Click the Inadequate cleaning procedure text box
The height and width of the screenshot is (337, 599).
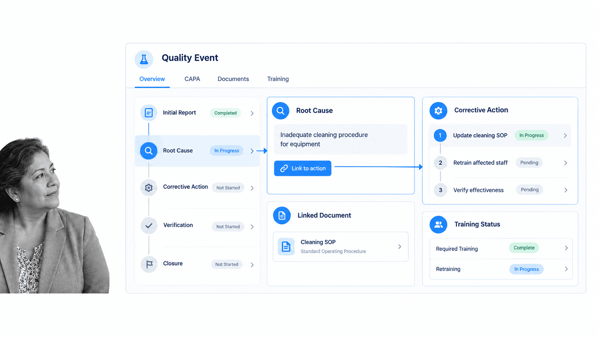(341, 139)
